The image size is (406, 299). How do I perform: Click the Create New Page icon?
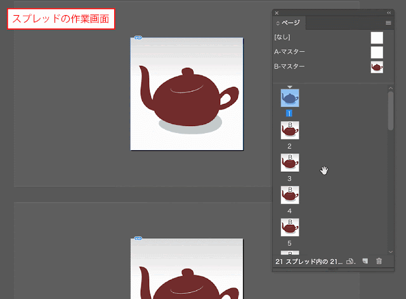click(365, 261)
